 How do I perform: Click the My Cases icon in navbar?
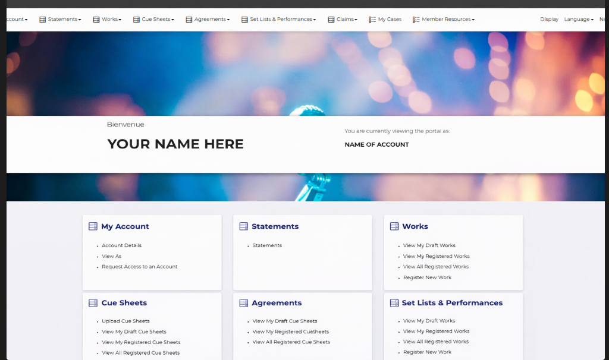click(x=372, y=20)
